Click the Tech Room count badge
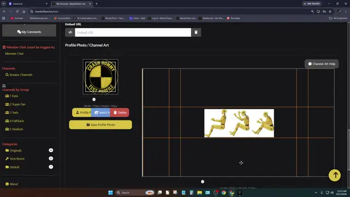 tap(51, 158)
